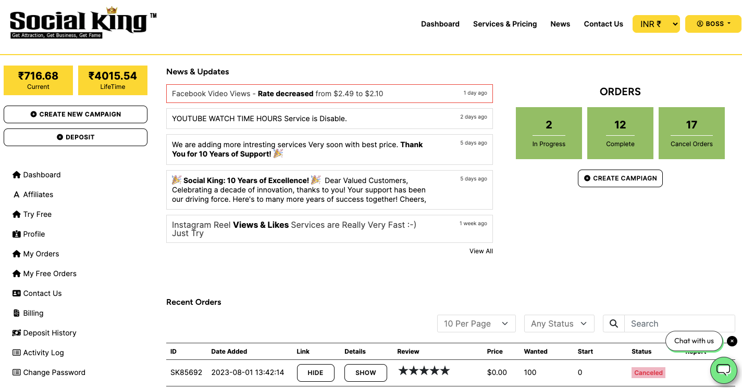Click the Affiliates icon in sidebar
Viewport: 742px width, 388px height.
[17, 195]
